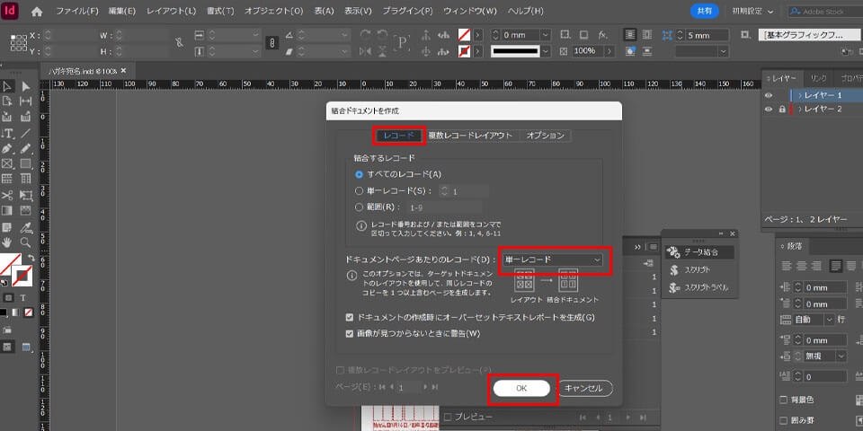
Task: Open the データ結合 panel icon
Action: [x=699, y=252]
